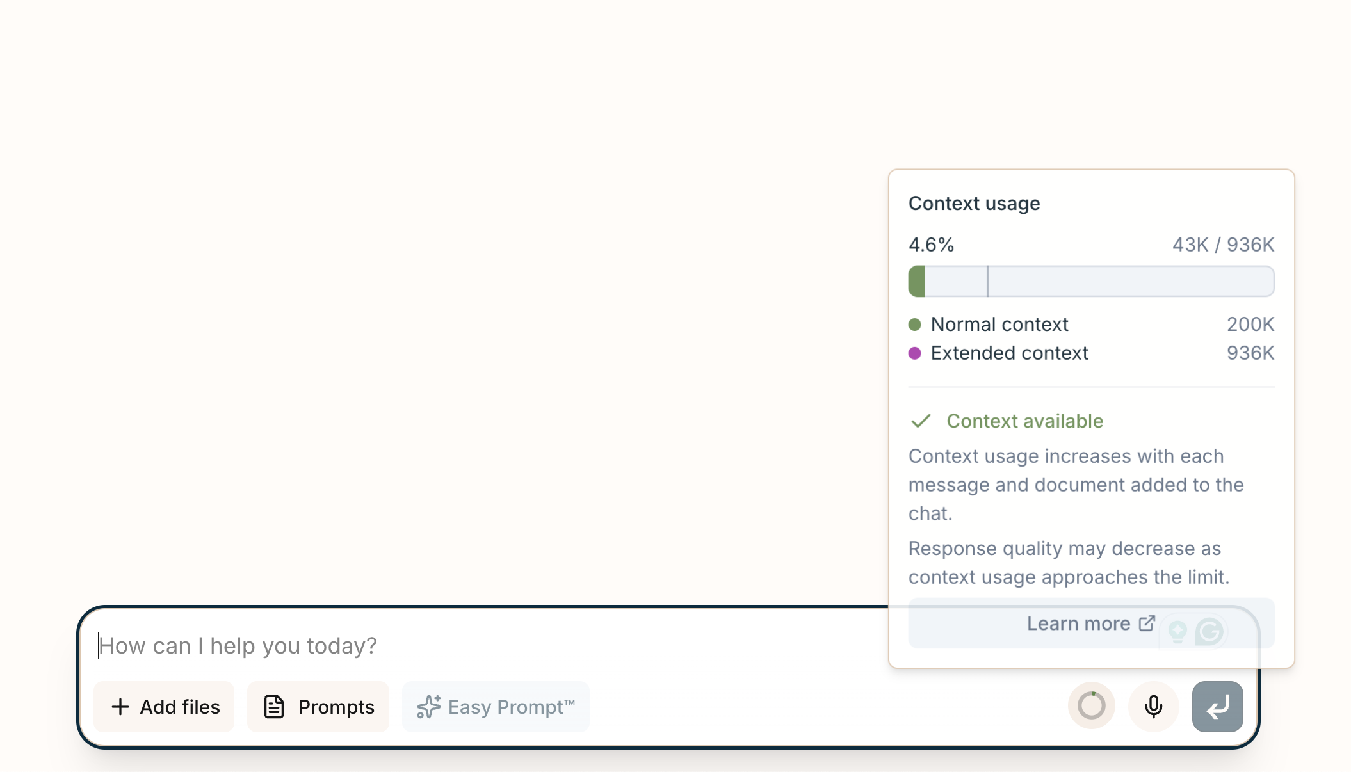The width and height of the screenshot is (1351, 772).
Task: Click the green filled segment of usage bar
Action: (917, 282)
